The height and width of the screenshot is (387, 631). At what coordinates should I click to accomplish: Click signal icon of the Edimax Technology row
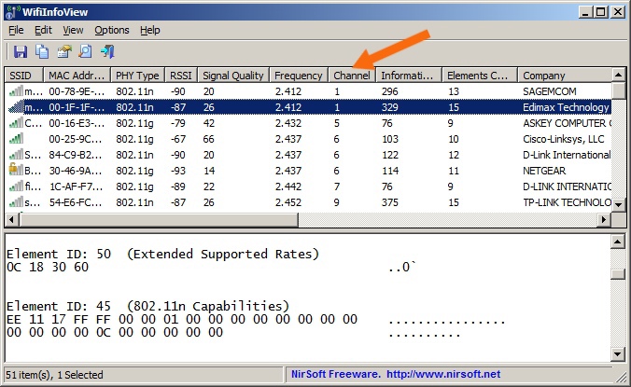(16, 107)
